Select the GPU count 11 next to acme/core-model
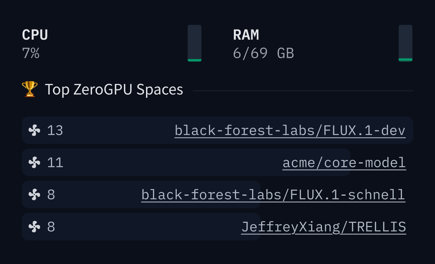 (56, 162)
